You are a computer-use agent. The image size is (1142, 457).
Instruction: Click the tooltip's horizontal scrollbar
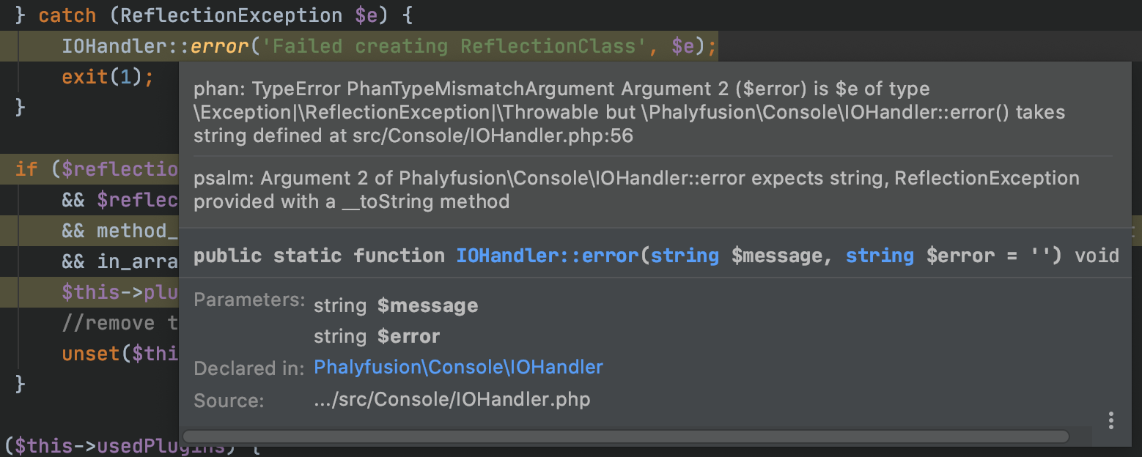[x=625, y=437]
